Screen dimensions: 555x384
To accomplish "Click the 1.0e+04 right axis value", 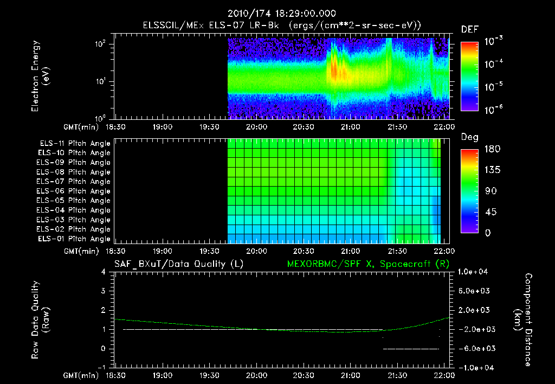I will [473, 272].
